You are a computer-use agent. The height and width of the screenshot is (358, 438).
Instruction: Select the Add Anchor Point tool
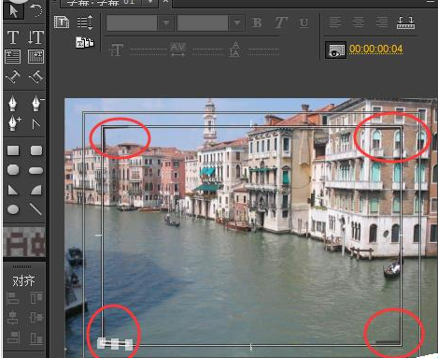point(14,123)
